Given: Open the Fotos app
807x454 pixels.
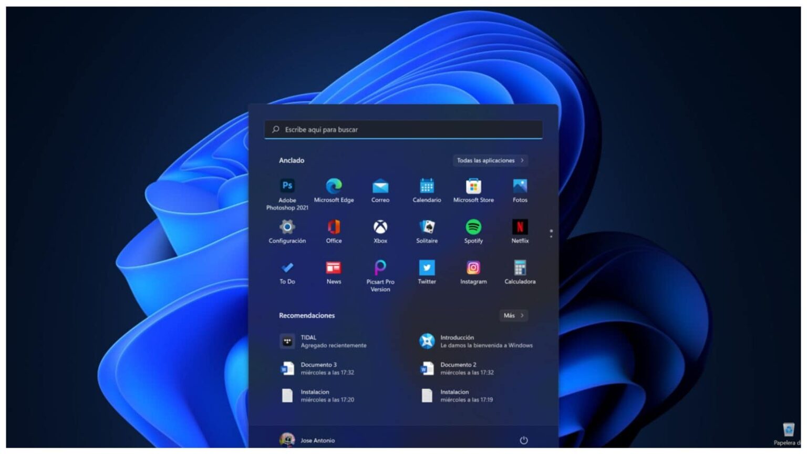Looking at the screenshot, I should tap(520, 190).
